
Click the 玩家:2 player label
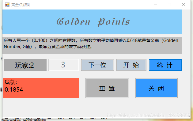(25, 65)
